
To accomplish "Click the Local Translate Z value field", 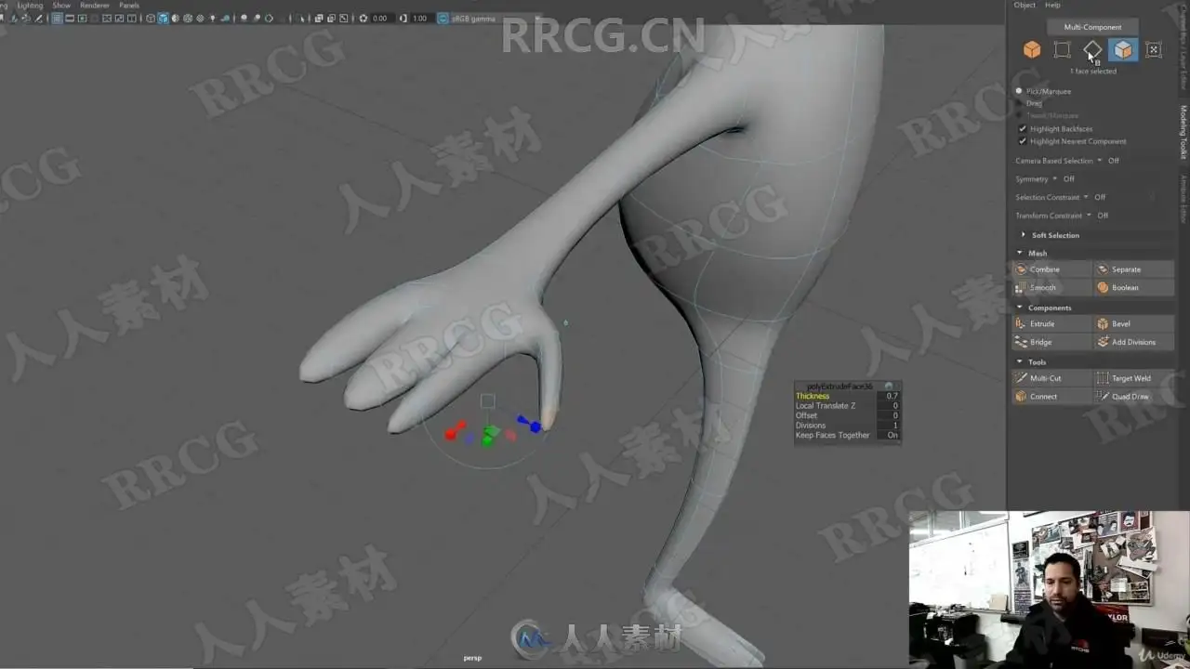I will (x=891, y=406).
